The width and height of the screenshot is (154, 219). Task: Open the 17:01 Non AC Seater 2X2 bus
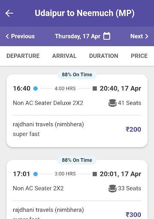[x=77, y=189]
